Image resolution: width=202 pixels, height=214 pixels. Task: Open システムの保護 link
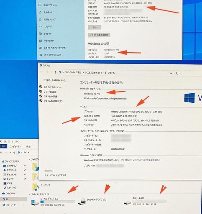(x=50, y=97)
